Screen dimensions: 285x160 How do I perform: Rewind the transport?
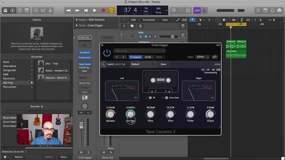(69, 11)
